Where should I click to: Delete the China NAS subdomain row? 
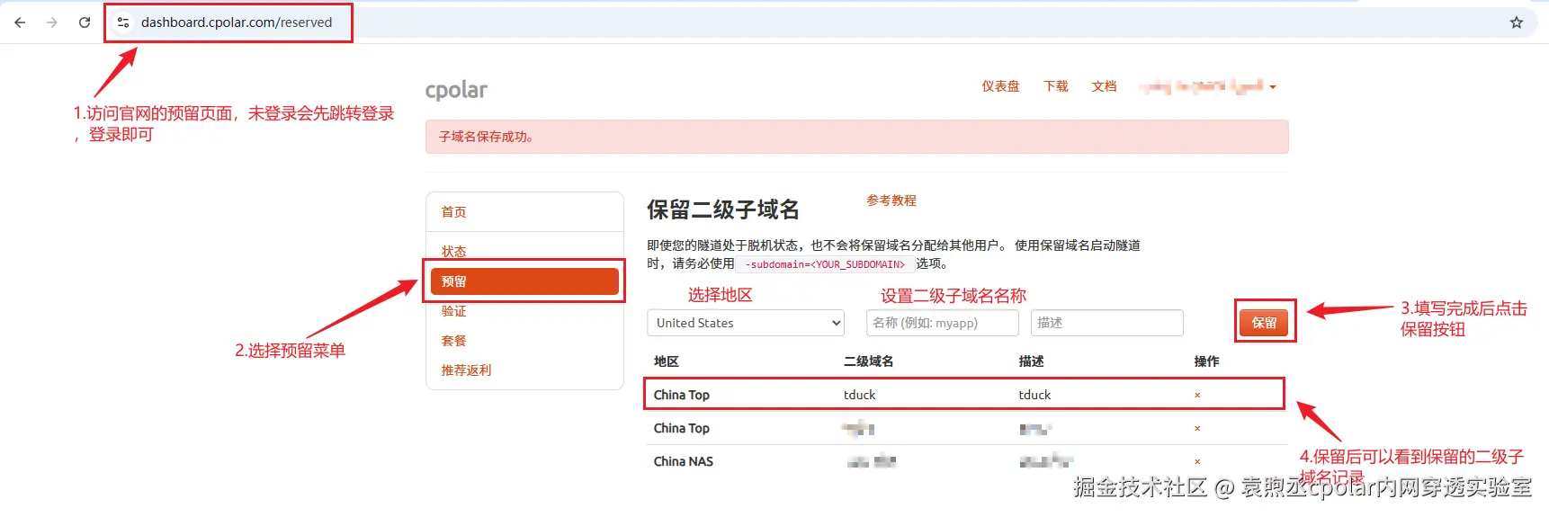click(x=1197, y=461)
